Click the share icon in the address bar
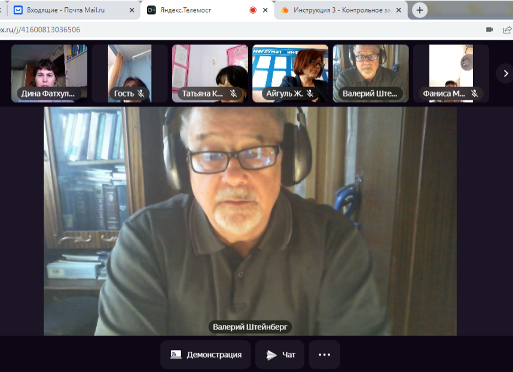 coord(507,29)
